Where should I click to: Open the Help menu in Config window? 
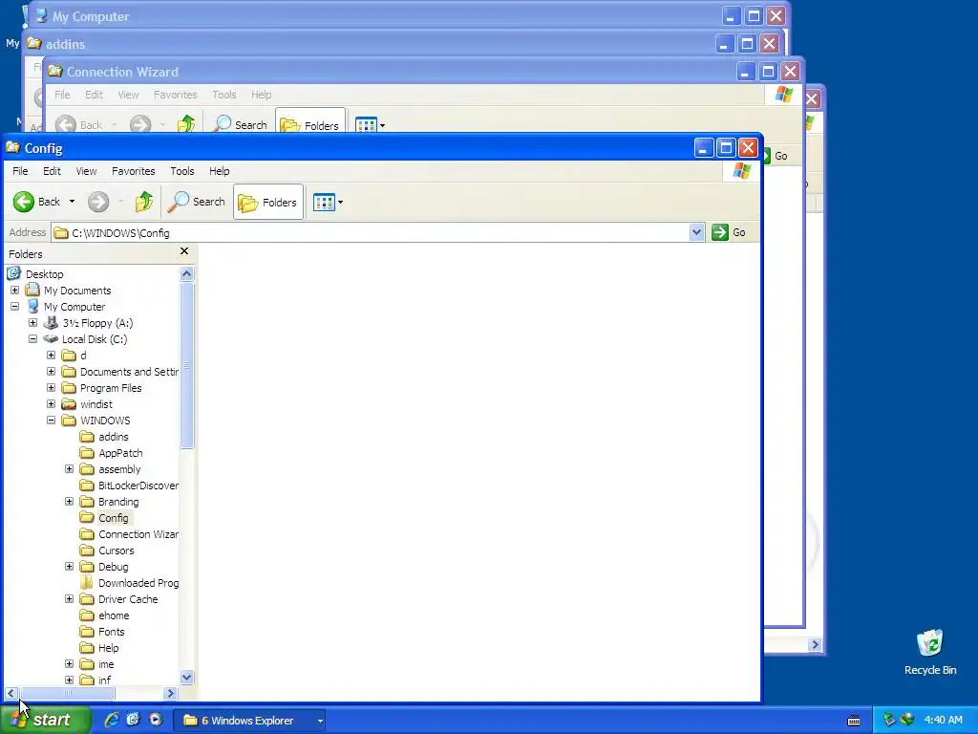tap(219, 171)
